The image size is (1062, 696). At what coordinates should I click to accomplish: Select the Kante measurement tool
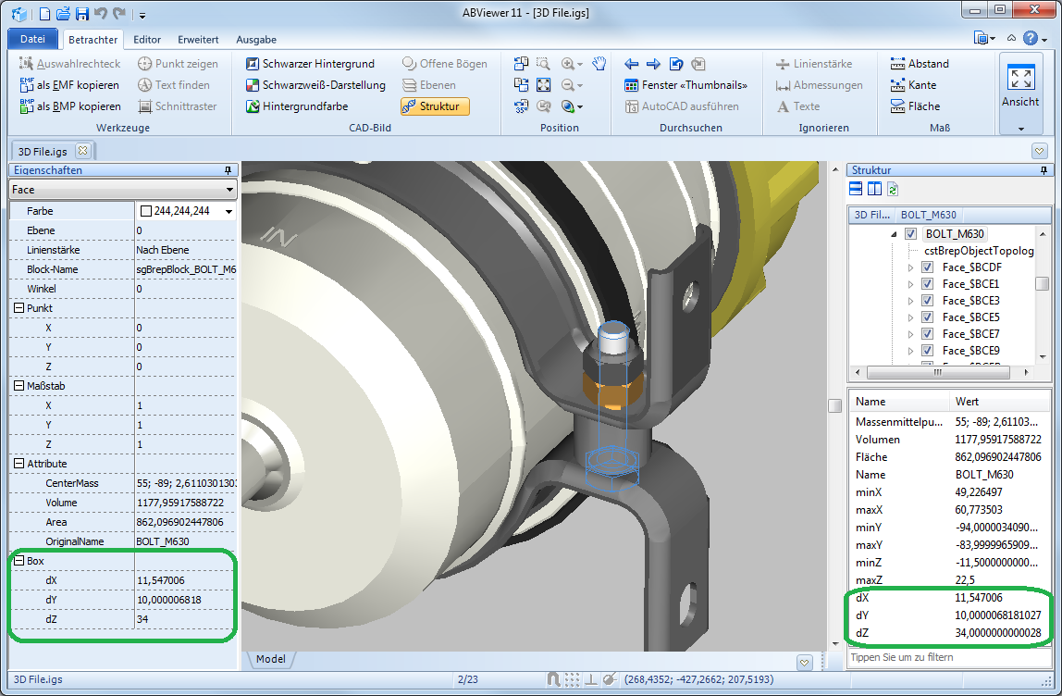[x=897, y=85]
